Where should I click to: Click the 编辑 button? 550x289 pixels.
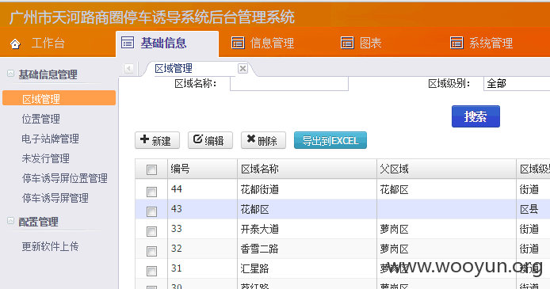[x=210, y=140]
